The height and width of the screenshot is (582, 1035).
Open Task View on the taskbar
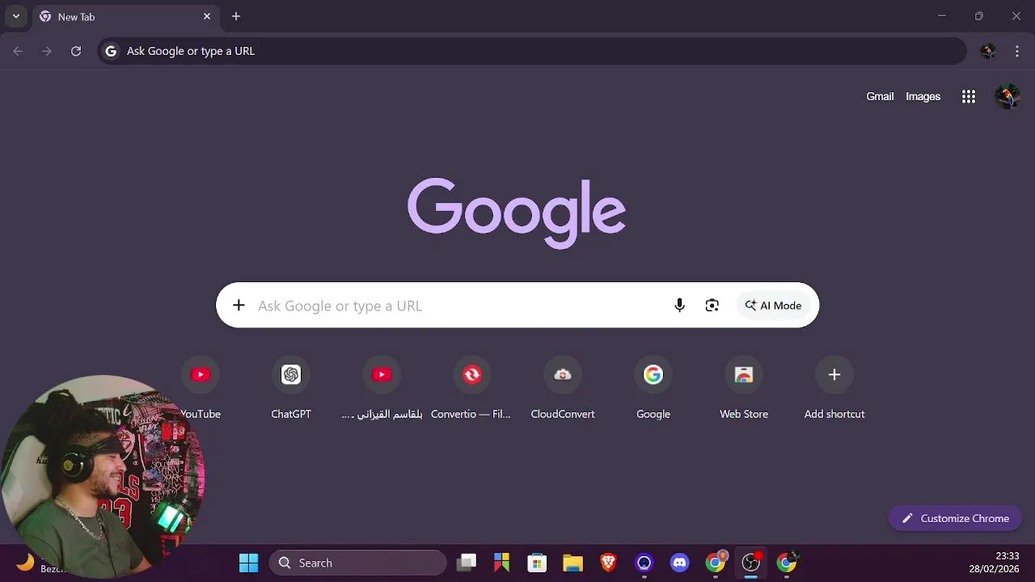[467, 563]
